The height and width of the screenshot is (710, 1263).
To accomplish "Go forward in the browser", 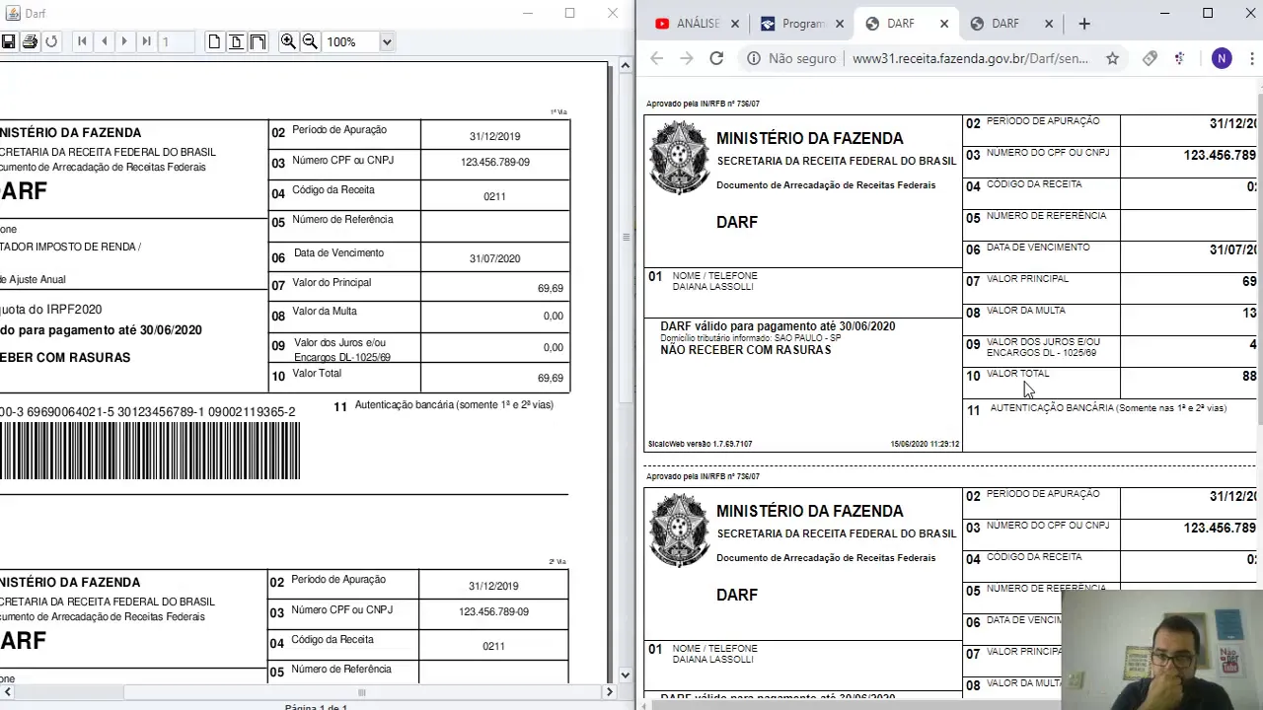I will (687, 58).
